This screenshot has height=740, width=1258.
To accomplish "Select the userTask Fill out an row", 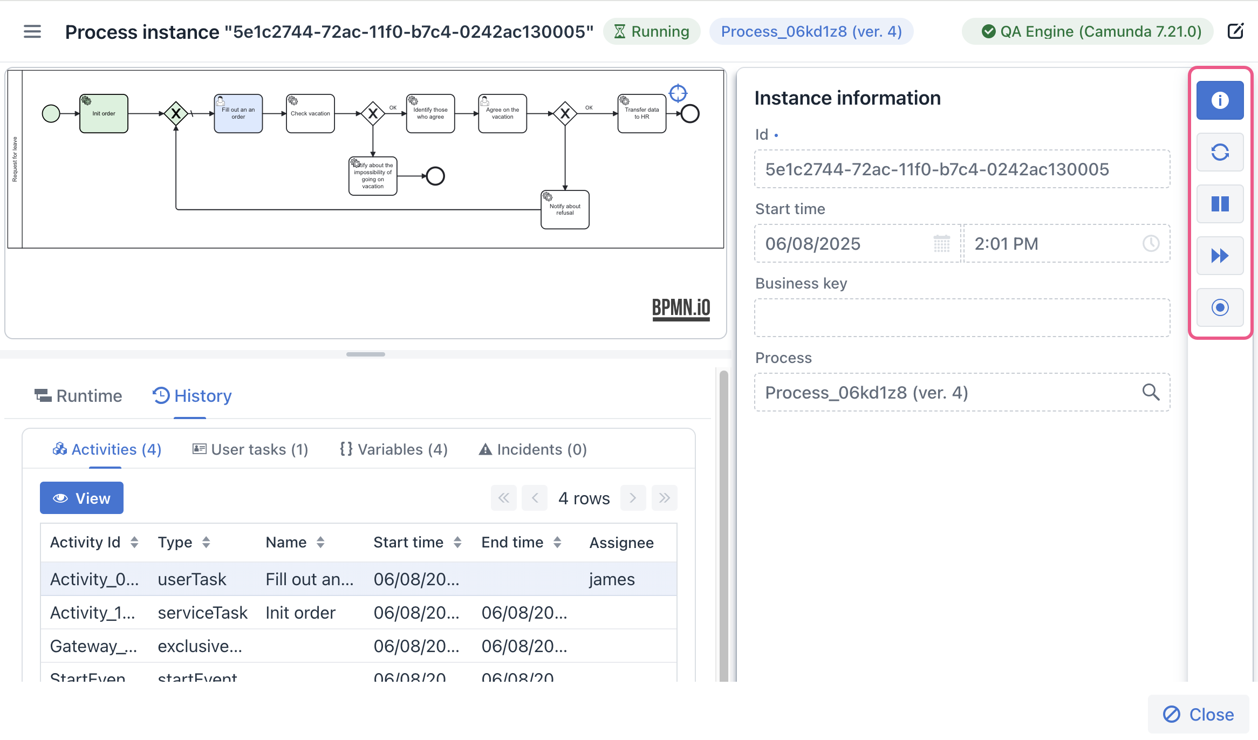I will point(359,579).
